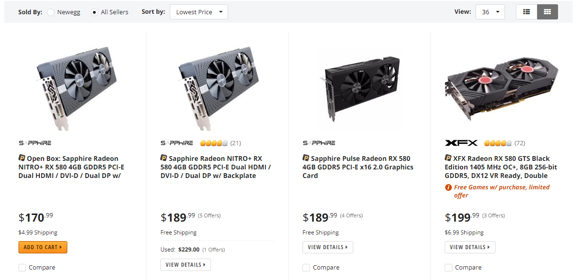The image size is (577, 280).
Task: Switch to list view layout icon
Action: coord(526,12)
